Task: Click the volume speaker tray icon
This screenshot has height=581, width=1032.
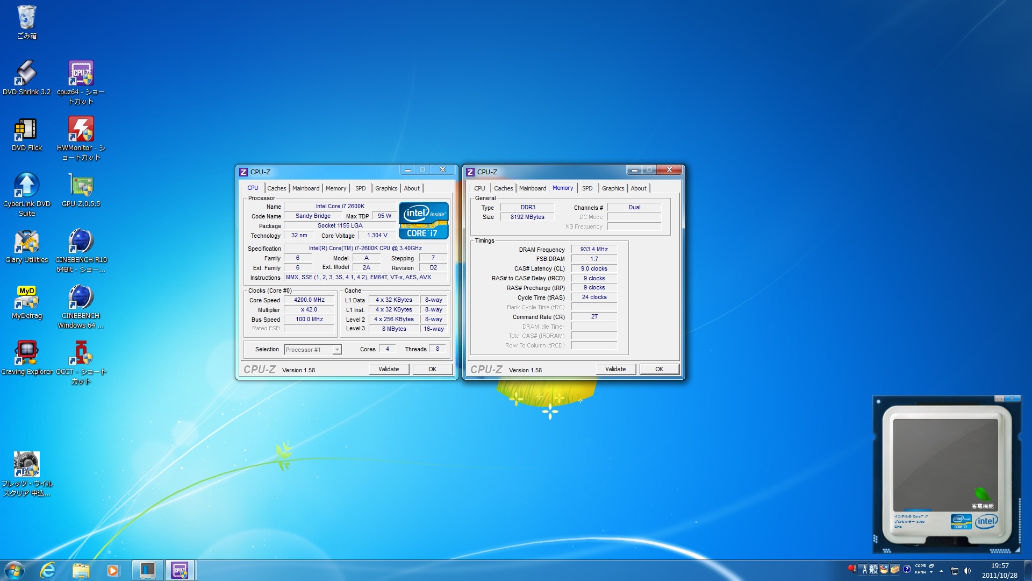Action: 967,571
